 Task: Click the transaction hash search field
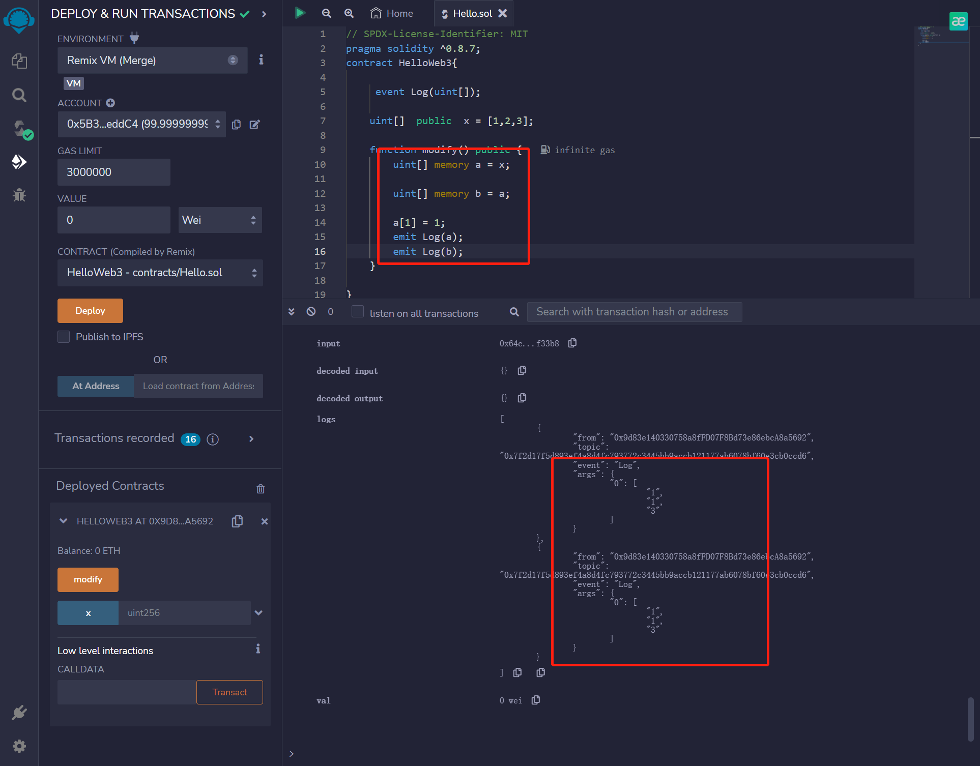point(634,312)
